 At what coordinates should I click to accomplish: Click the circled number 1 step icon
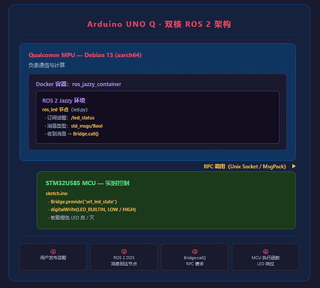pyautogui.click(x=53, y=252)
